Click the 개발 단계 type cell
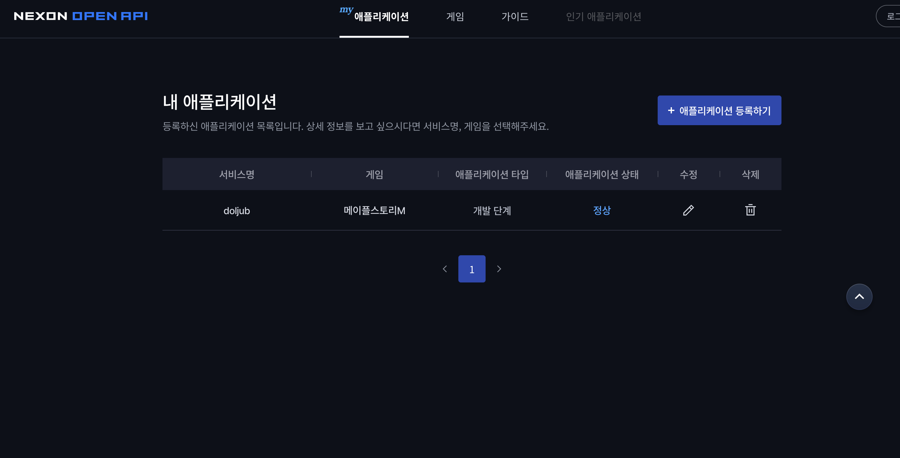Viewport: 900px width, 458px height. pyautogui.click(x=491, y=210)
